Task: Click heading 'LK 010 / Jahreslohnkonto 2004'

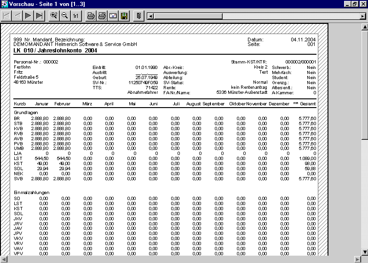Action: 55,51
